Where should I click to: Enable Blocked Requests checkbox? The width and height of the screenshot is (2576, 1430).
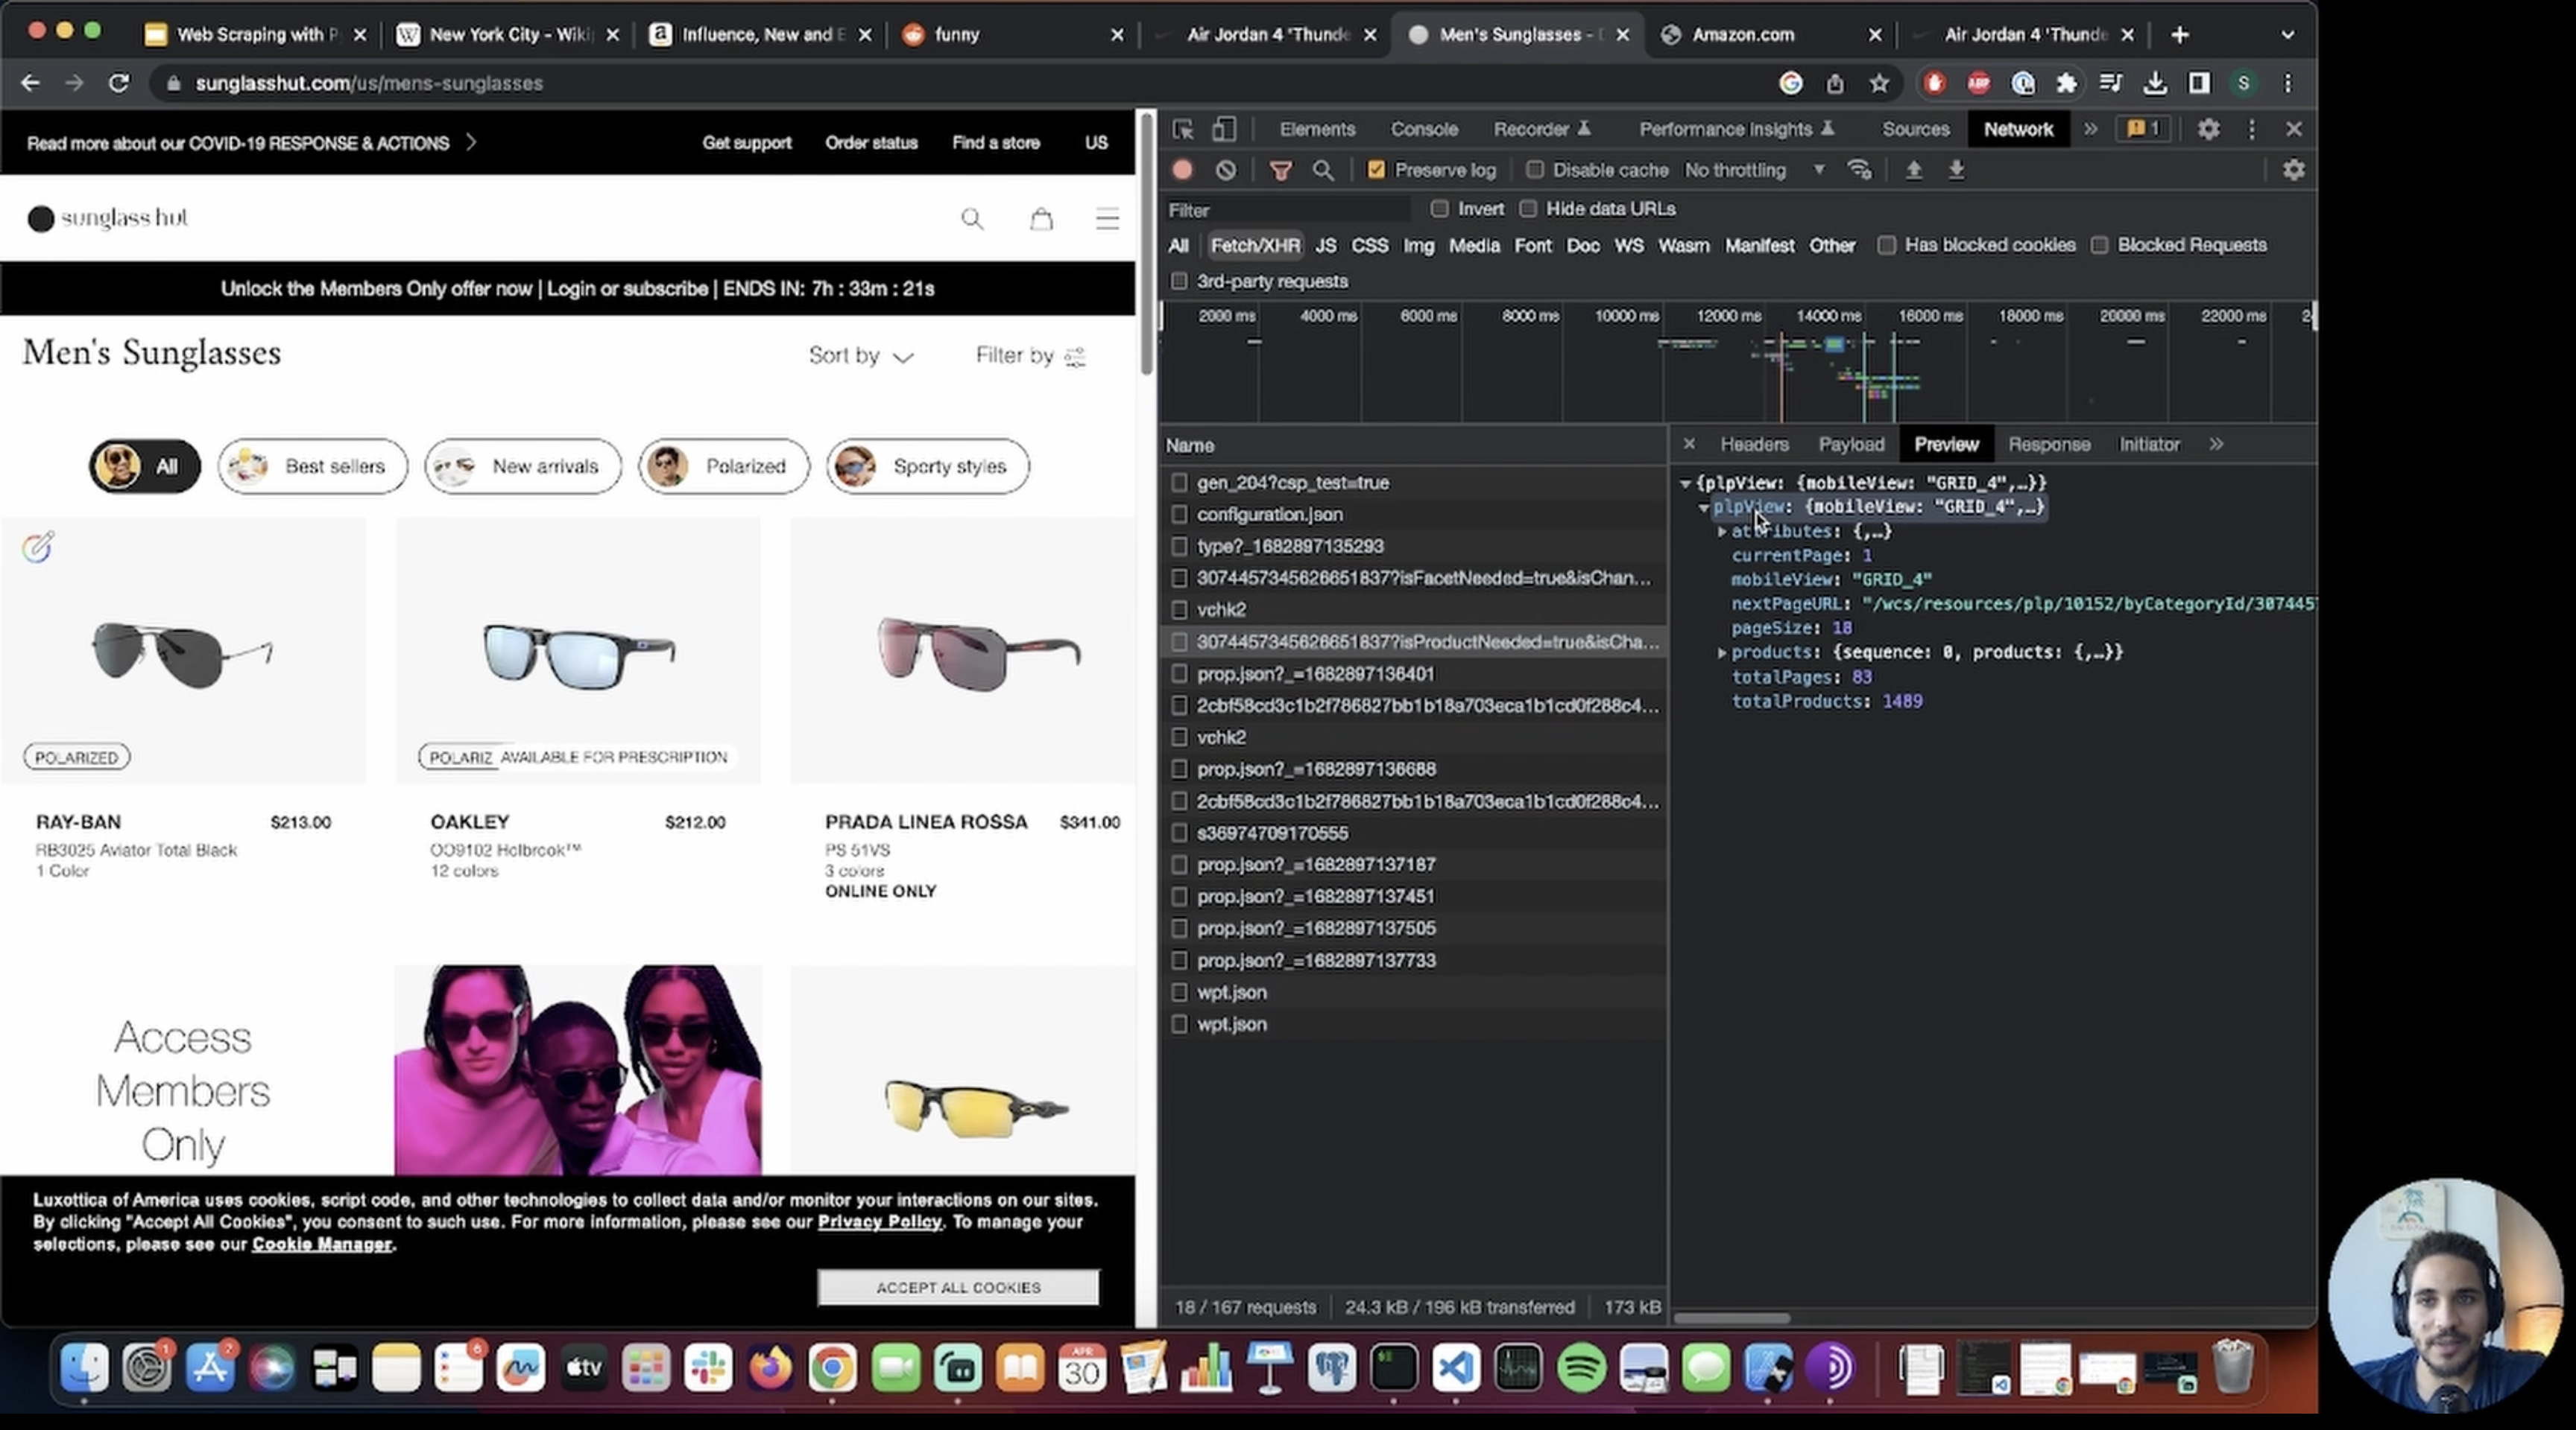click(x=2099, y=245)
